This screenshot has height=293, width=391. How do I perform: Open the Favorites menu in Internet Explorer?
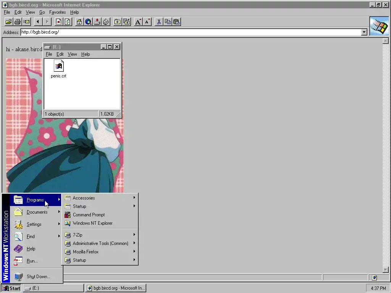pyautogui.click(x=57, y=12)
